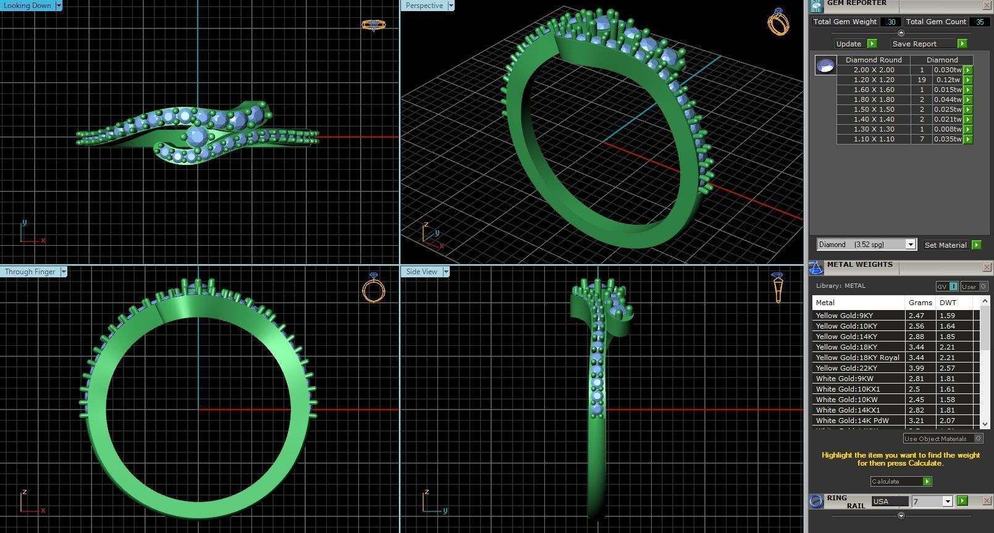Open the ring size 7 dropdown
The image size is (994, 533).
tap(947, 502)
